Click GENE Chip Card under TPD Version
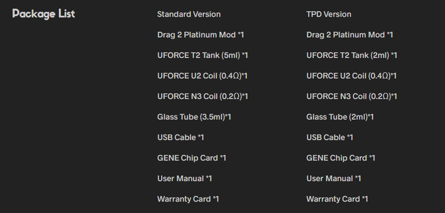The width and height of the screenshot is (445, 213). click(x=341, y=158)
